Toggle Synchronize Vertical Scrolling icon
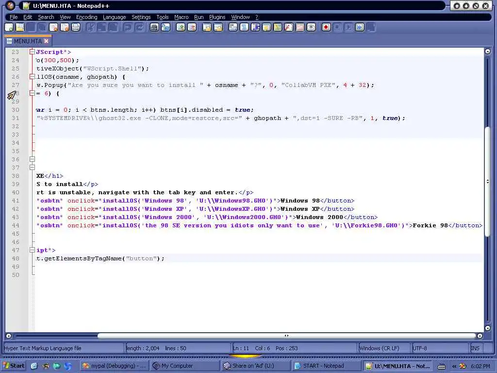 click(x=207, y=27)
